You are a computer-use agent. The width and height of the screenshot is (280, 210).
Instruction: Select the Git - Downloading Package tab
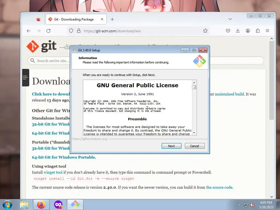coord(76,19)
